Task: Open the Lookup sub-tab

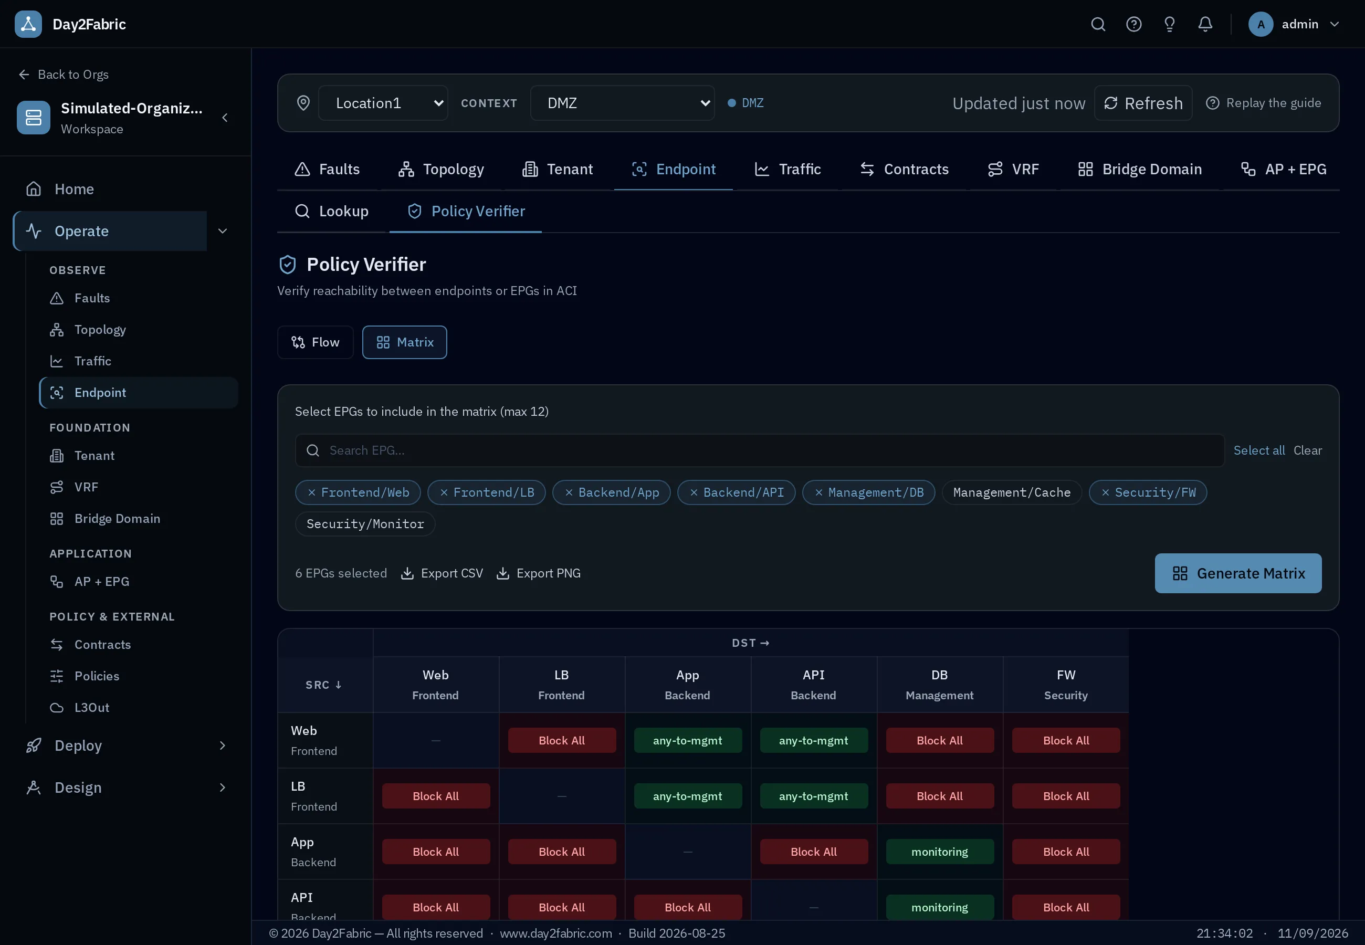Action: 332,212
